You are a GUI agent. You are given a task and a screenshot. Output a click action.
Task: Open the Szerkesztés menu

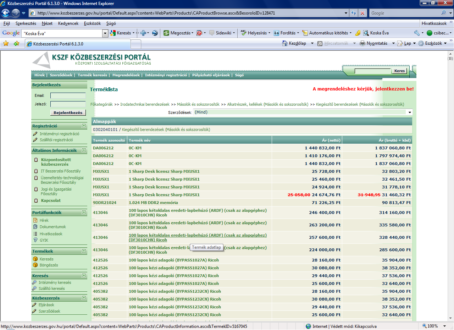(26, 23)
